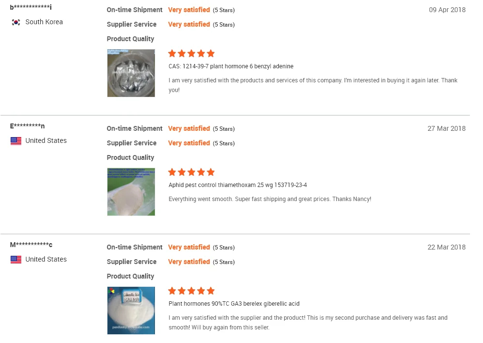Open the Aphid pest control thiamethoxam product title

tap(238, 185)
